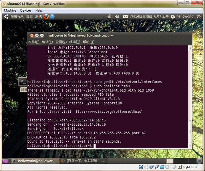Screen dimensions: 205x171
Task: Open the Devices menu in VirtualBox
Action: click(26, 10)
